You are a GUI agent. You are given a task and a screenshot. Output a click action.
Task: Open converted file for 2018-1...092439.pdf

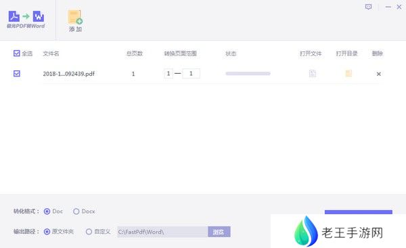(312, 74)
